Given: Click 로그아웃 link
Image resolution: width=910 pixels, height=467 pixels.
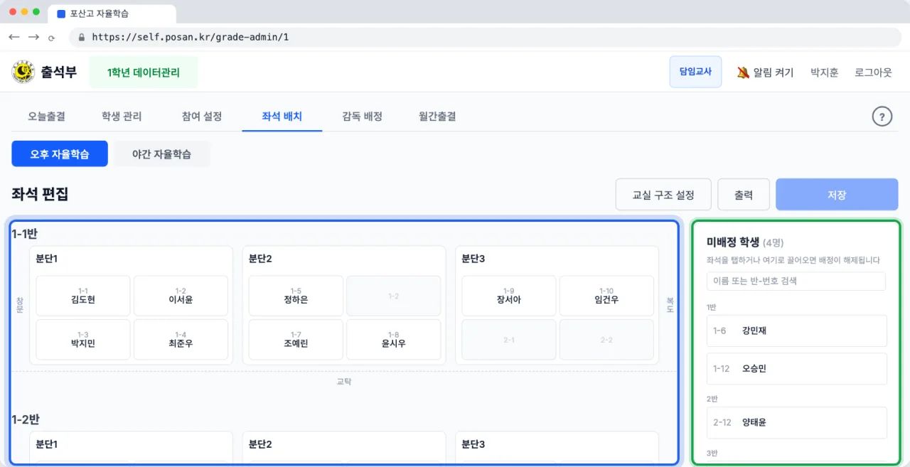Looking at the screenshot, I should point(873,73).
